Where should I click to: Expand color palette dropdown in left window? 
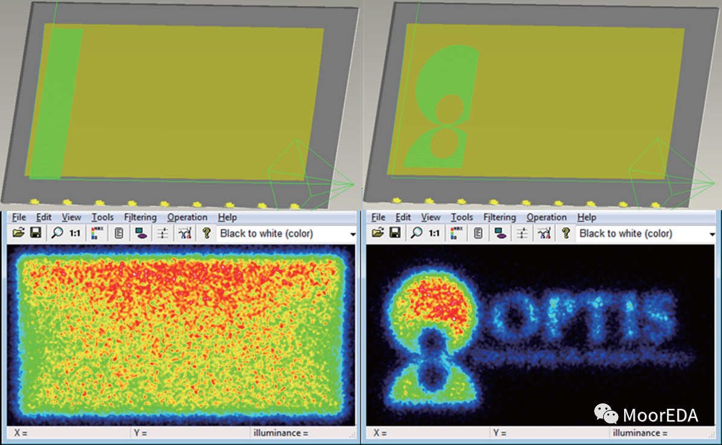coord(353,234)
